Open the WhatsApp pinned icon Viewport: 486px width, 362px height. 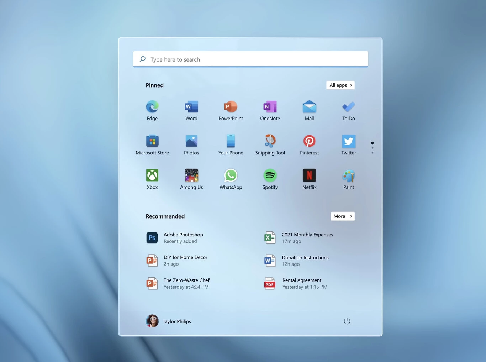pos(231,175)
